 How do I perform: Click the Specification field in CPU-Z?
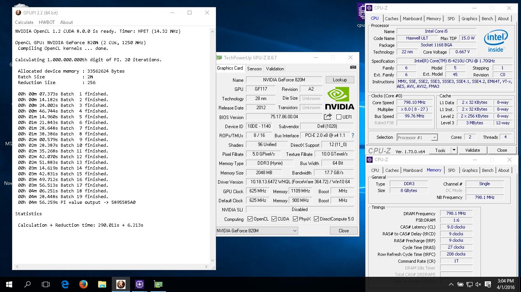point(454,61)
